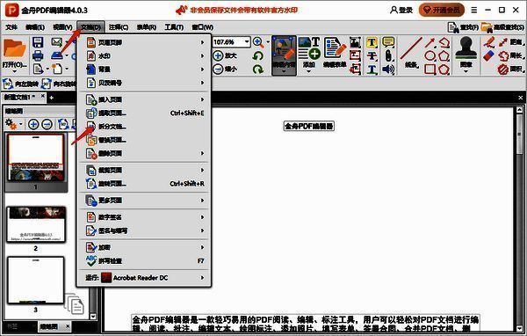Open the 窗口(W) menu
Viewport: 527px width, 336px height.
pos(202,27)
